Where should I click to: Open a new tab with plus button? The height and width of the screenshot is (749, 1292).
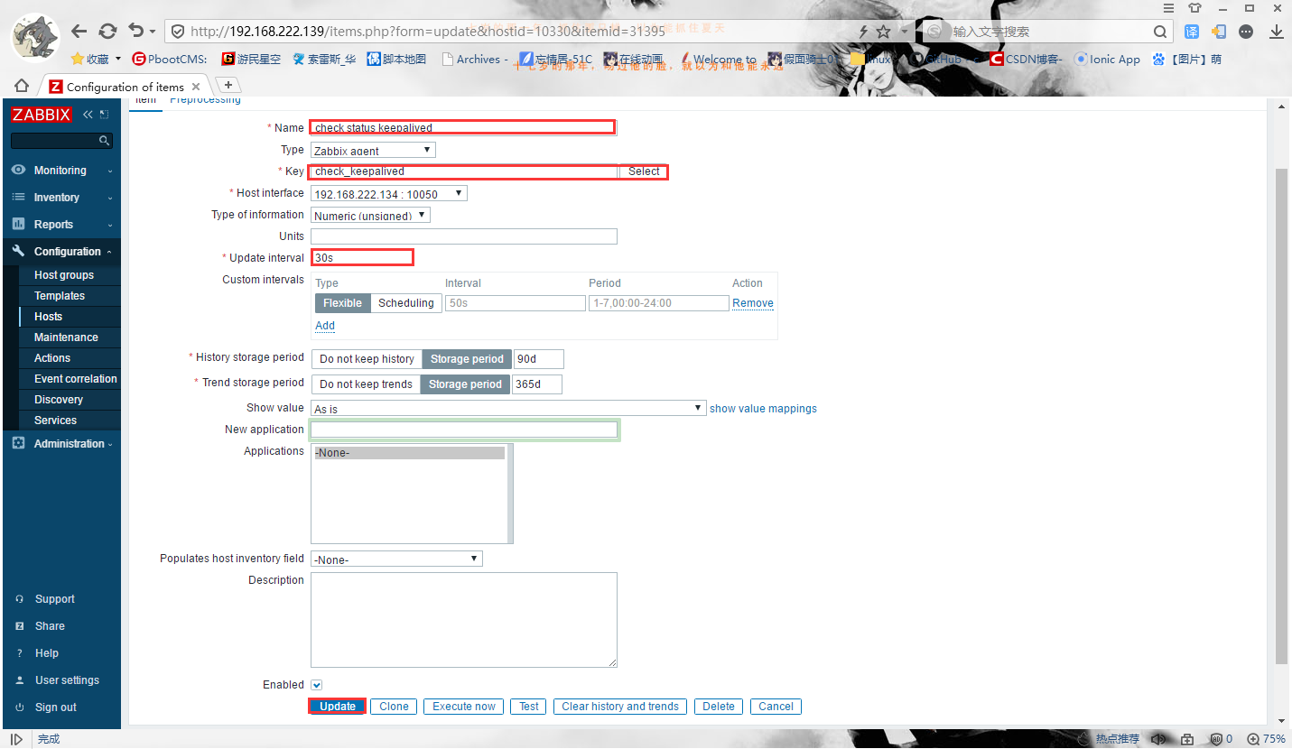tap(228, 85)
